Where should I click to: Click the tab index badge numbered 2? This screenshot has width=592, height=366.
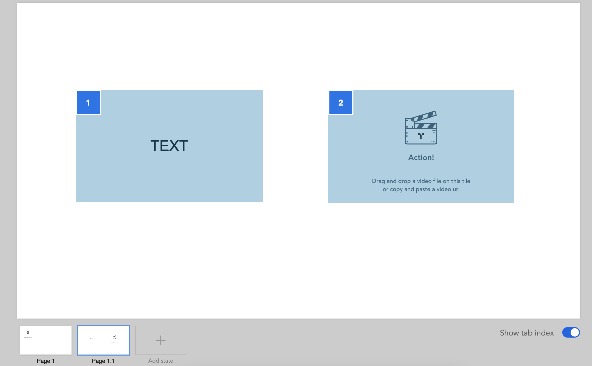pyautogui.click(x=341, y=103)
